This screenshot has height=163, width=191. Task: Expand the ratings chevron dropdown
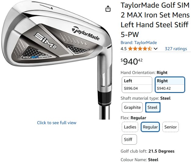point(156,49)
